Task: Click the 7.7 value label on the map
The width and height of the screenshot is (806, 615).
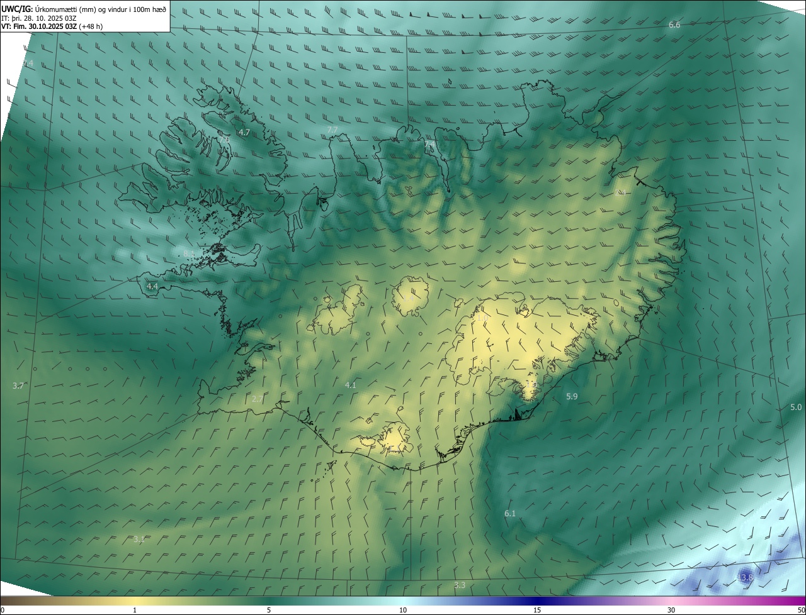Action: click(332, 130)
